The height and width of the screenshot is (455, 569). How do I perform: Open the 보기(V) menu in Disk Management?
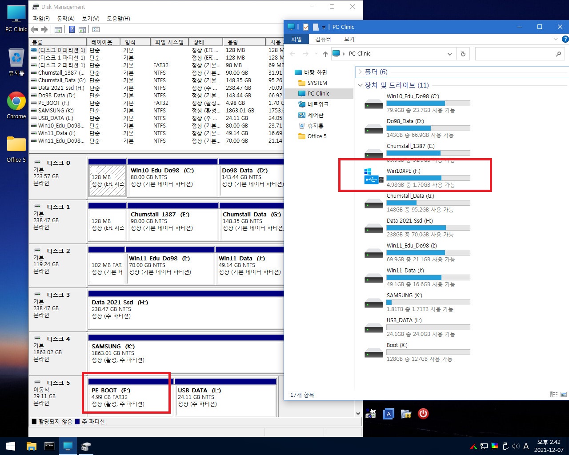(x=91, y=19)
